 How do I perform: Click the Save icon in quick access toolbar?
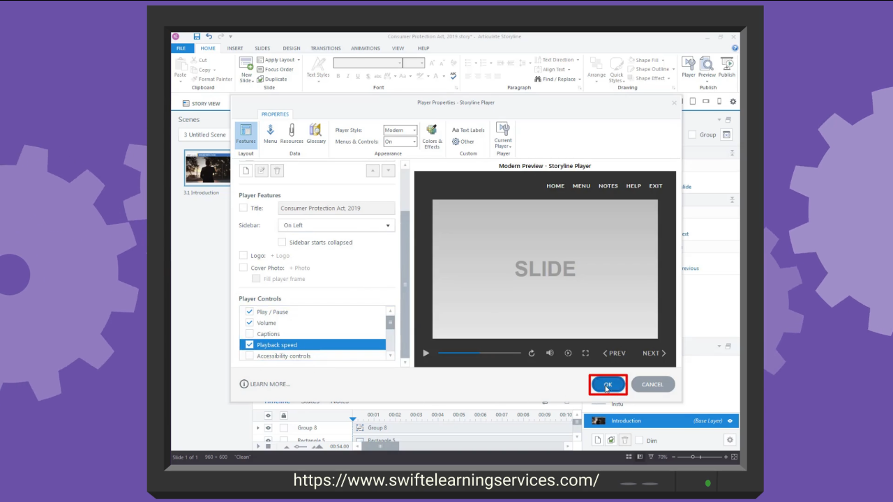(197, 36)
